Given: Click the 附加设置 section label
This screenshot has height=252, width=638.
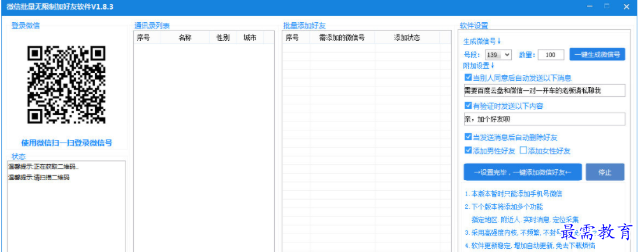Looking at the screenshot, I should point(479,66).
